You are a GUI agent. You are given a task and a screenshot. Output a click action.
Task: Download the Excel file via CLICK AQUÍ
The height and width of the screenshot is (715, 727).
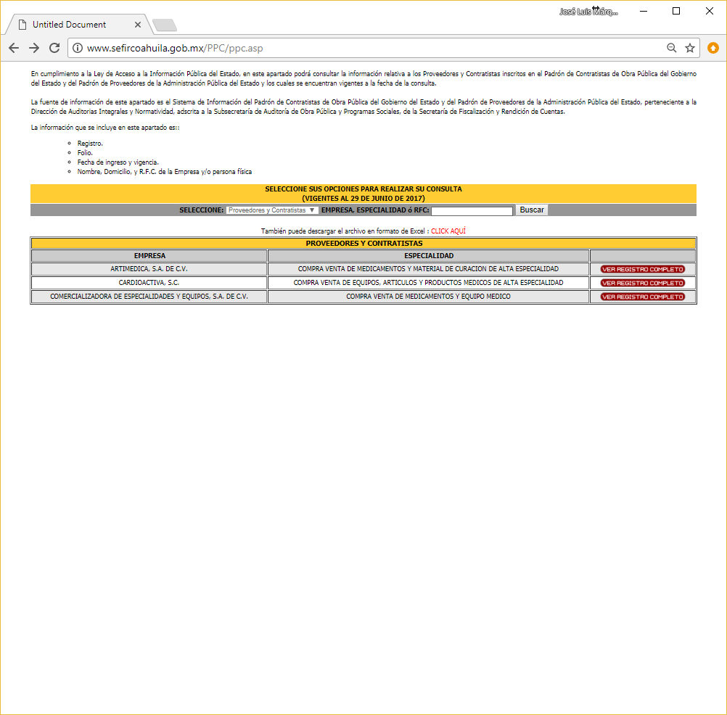pyautogui.click(x=448, y=231)
